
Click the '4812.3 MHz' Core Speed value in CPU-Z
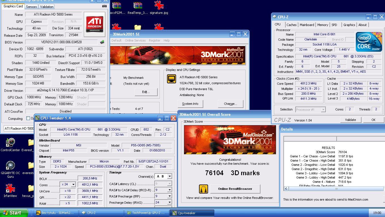point(309,84)
